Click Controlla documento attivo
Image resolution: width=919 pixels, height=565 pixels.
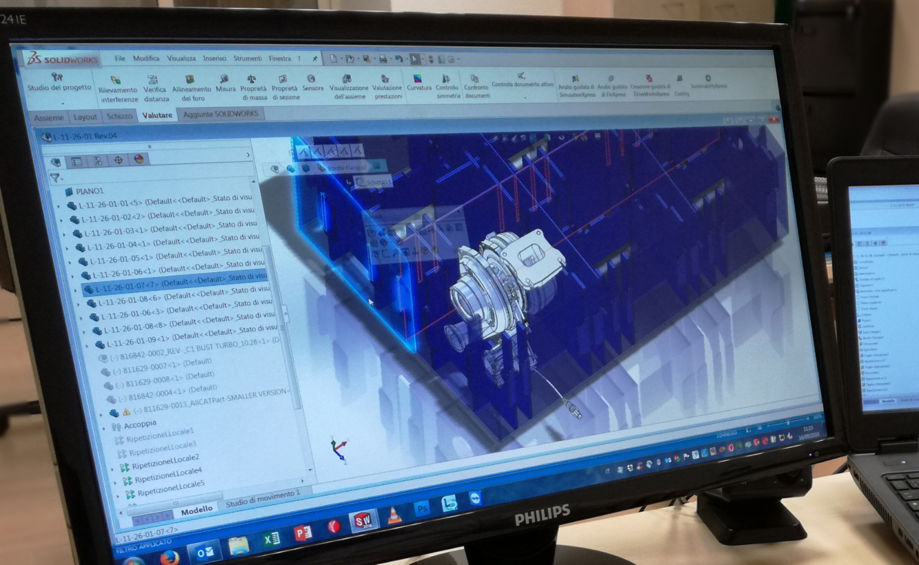click(522, 80)
